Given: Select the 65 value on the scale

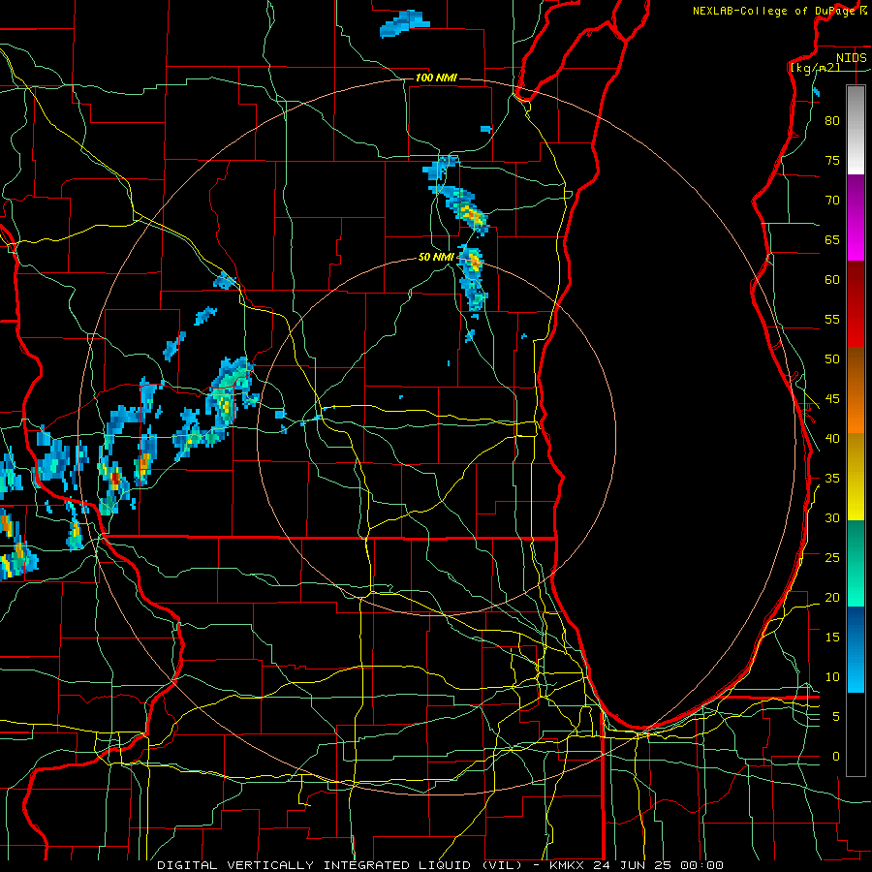Looking at the screenshot, I should click(832, 239).
